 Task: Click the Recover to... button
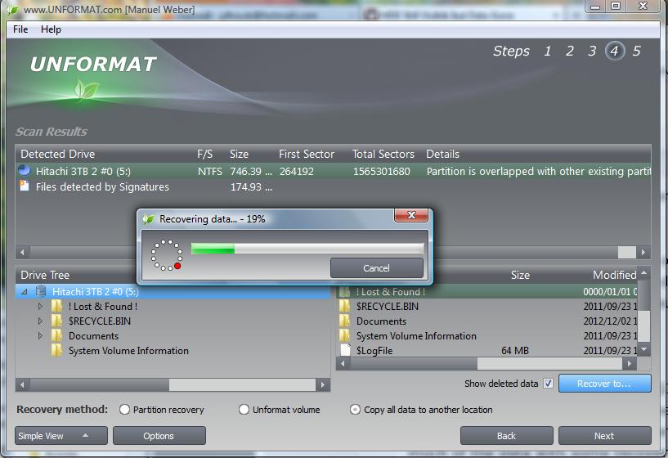604,384
